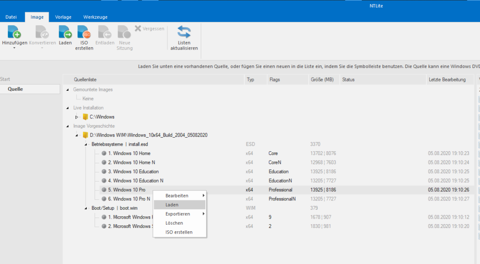Click status dot of boot.wim entry 1
Screen dimensions: 480x264
click(104, 217)
